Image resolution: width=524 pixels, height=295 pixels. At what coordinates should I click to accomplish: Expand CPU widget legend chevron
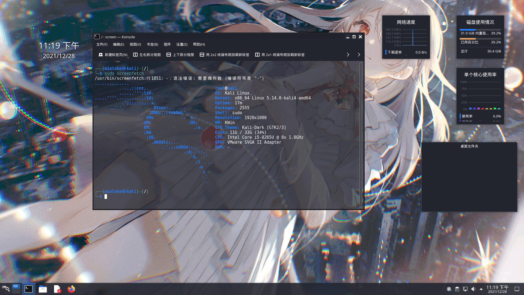click(480, 120)
